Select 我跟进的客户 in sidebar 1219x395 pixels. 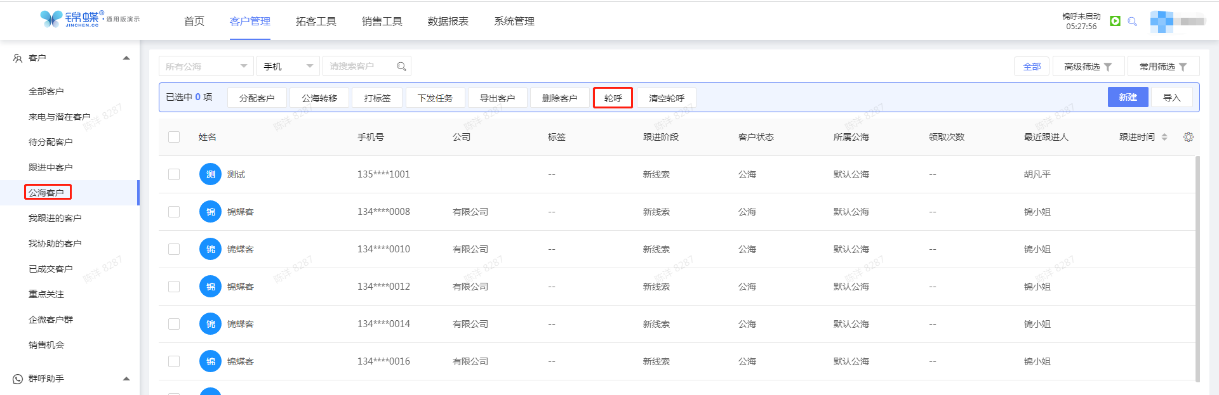pyautogui.click(x=55, y=218)
